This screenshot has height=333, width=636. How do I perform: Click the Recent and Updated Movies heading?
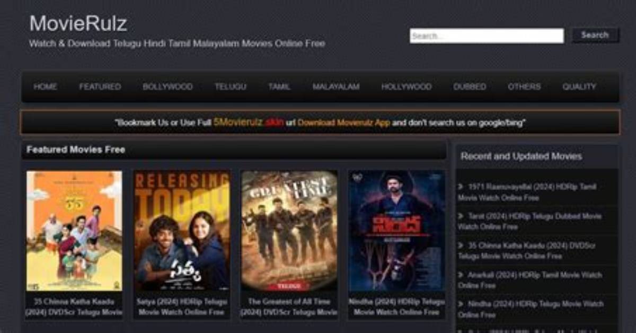coord(521,156)
